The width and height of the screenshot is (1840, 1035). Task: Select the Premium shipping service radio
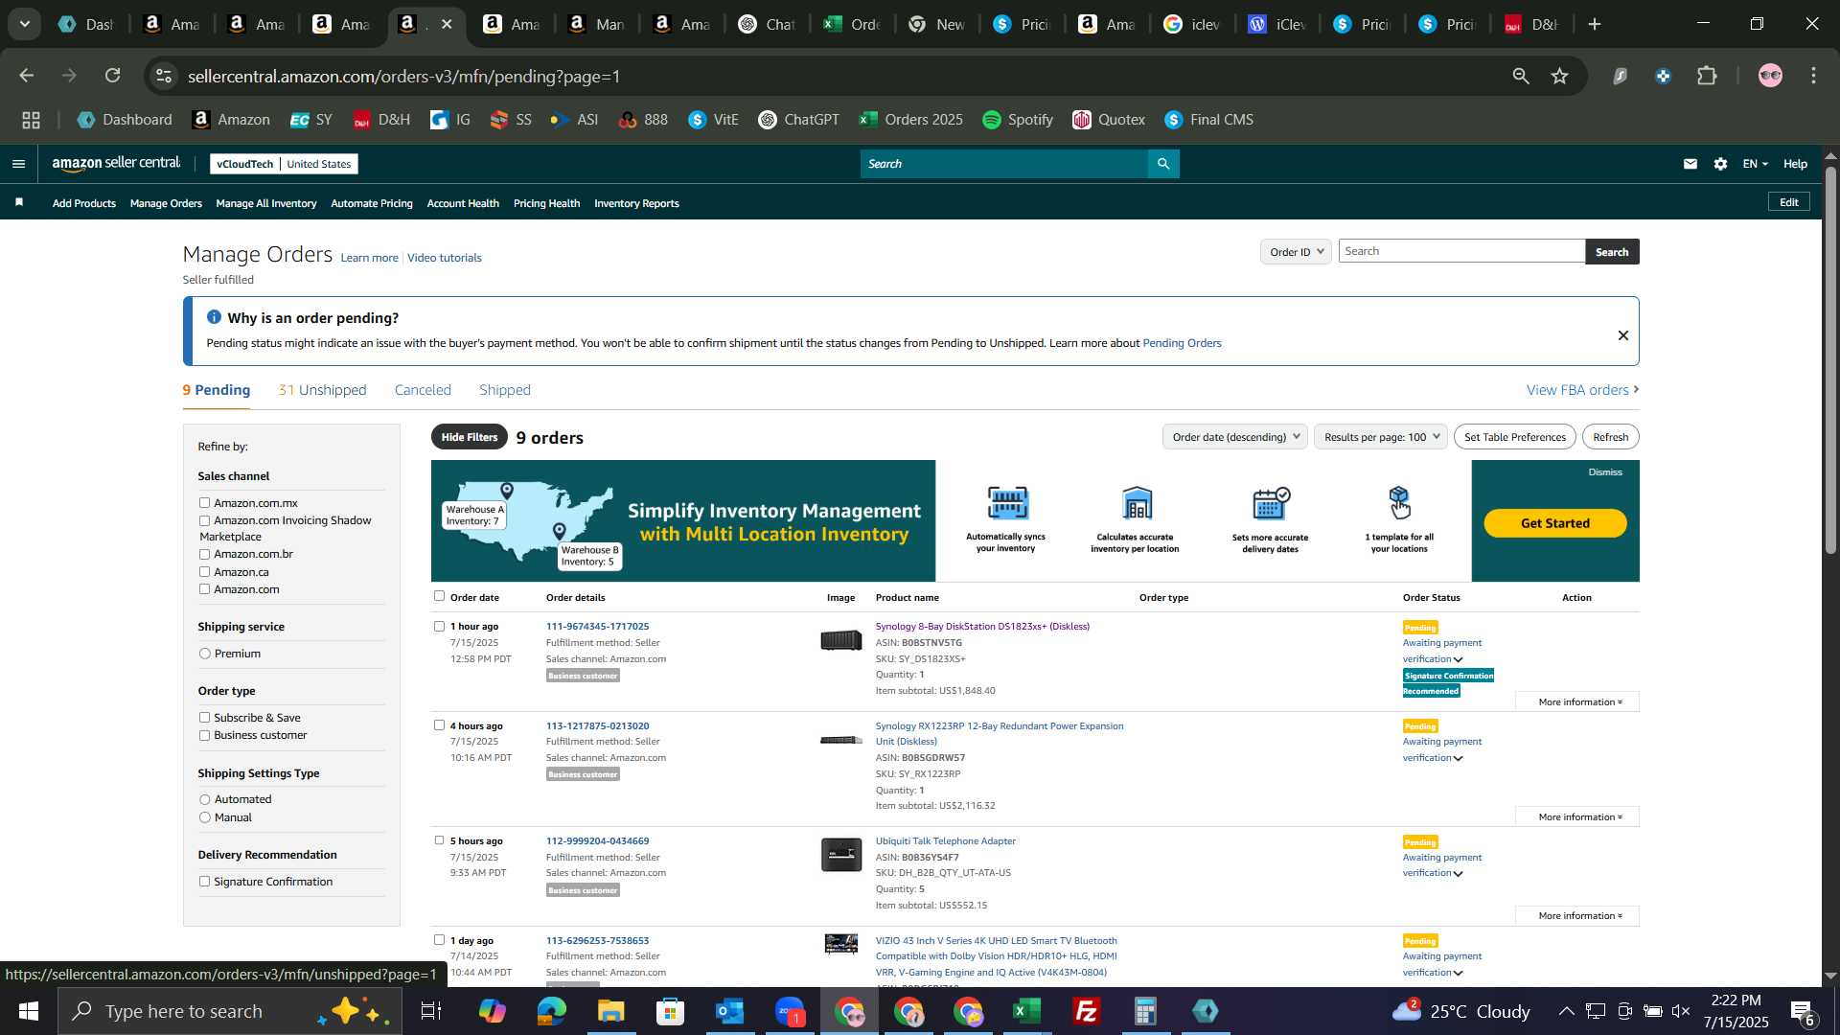[204, 654]
